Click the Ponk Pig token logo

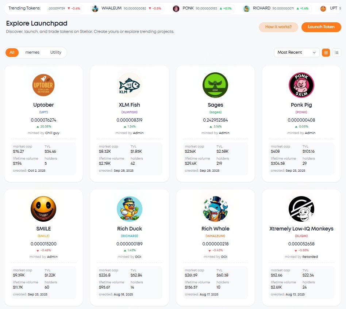(x=301, y=85)
